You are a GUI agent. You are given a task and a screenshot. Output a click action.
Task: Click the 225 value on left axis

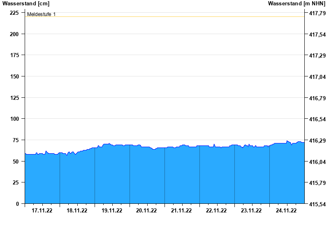[x=14, y=13]
